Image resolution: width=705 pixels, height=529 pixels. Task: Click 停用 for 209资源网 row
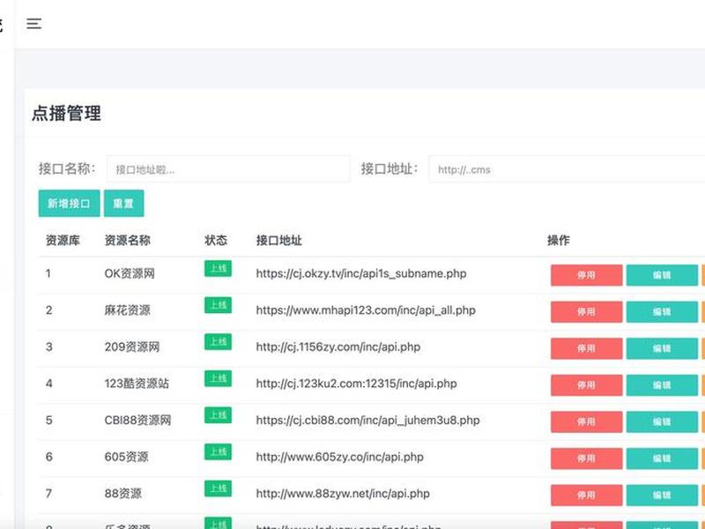(x=586, y=348)
